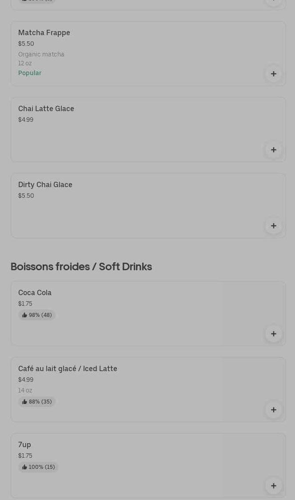
Task: Add Matcha Frappe with plus icon
Action: 274,74
